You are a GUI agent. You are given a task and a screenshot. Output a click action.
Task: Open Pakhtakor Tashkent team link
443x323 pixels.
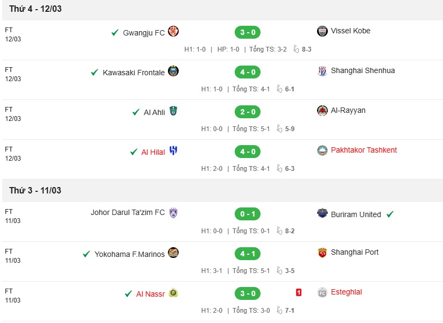[364, 150]
